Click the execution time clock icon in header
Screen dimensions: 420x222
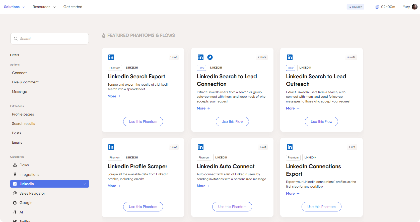pos(377,7)
